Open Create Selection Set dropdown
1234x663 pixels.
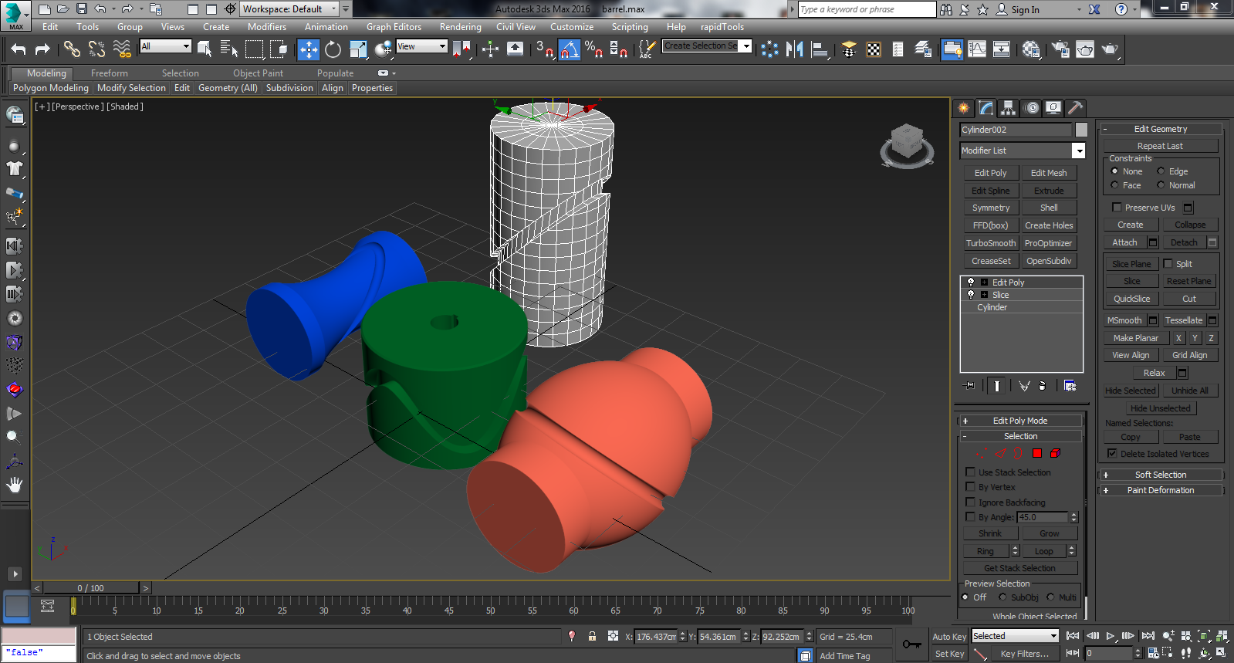tap(707, 46)
